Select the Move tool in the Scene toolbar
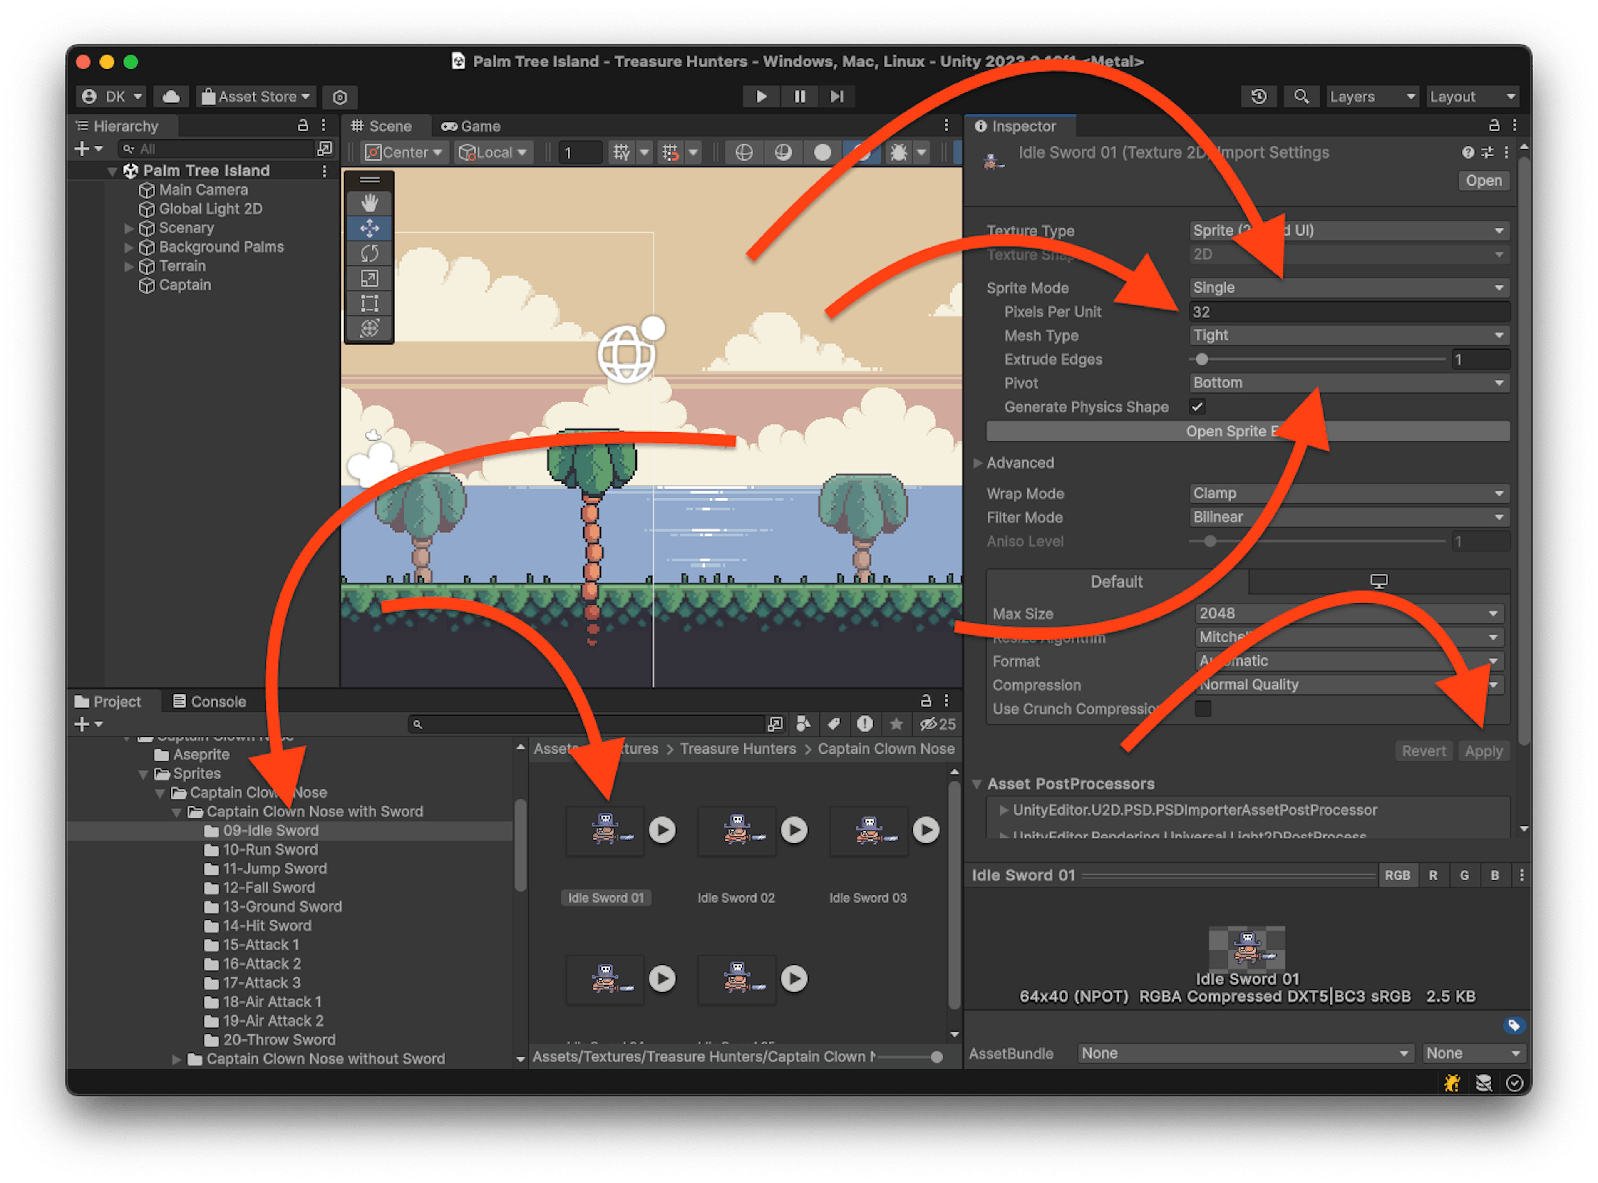This screenshot has width=1598, height=1183. [370, 228]
